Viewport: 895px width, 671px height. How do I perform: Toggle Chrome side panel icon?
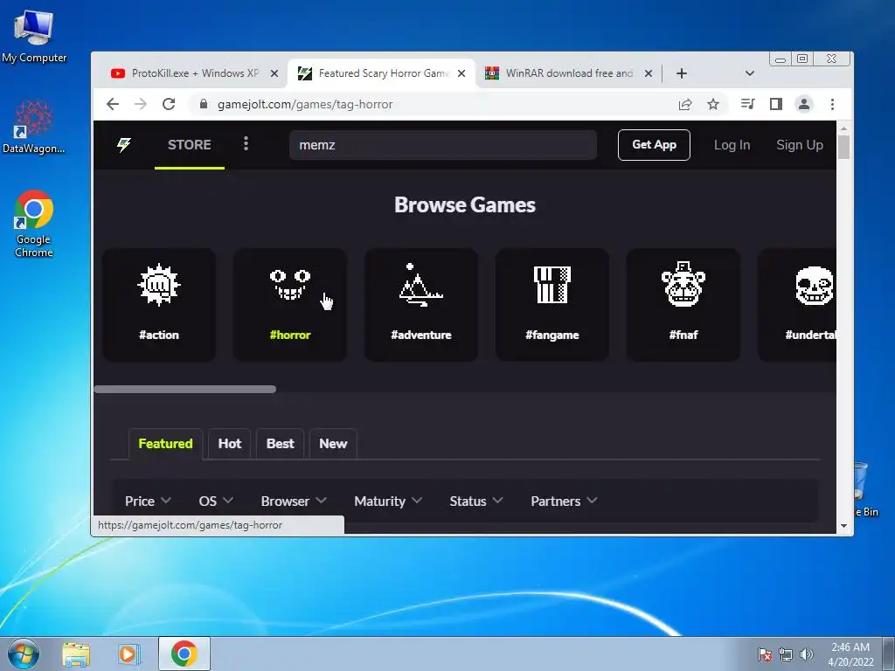pos(776,104)
